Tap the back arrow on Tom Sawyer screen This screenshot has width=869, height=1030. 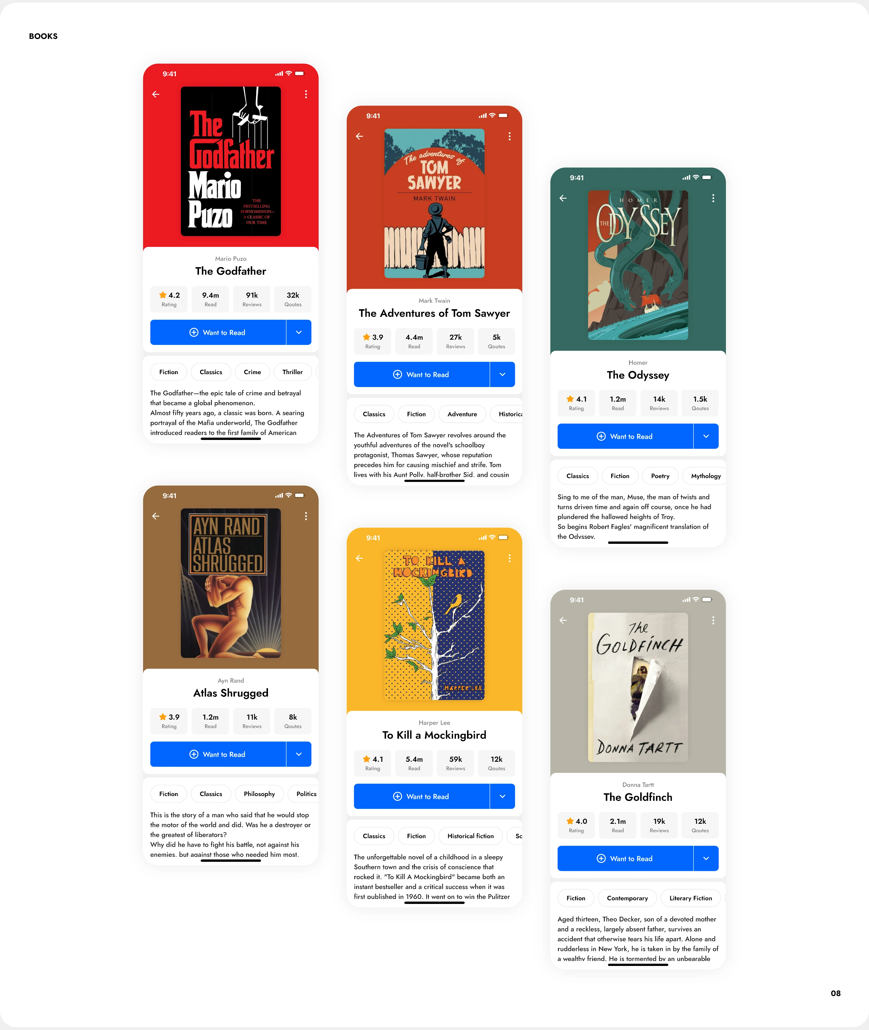(x=360, y=136)
